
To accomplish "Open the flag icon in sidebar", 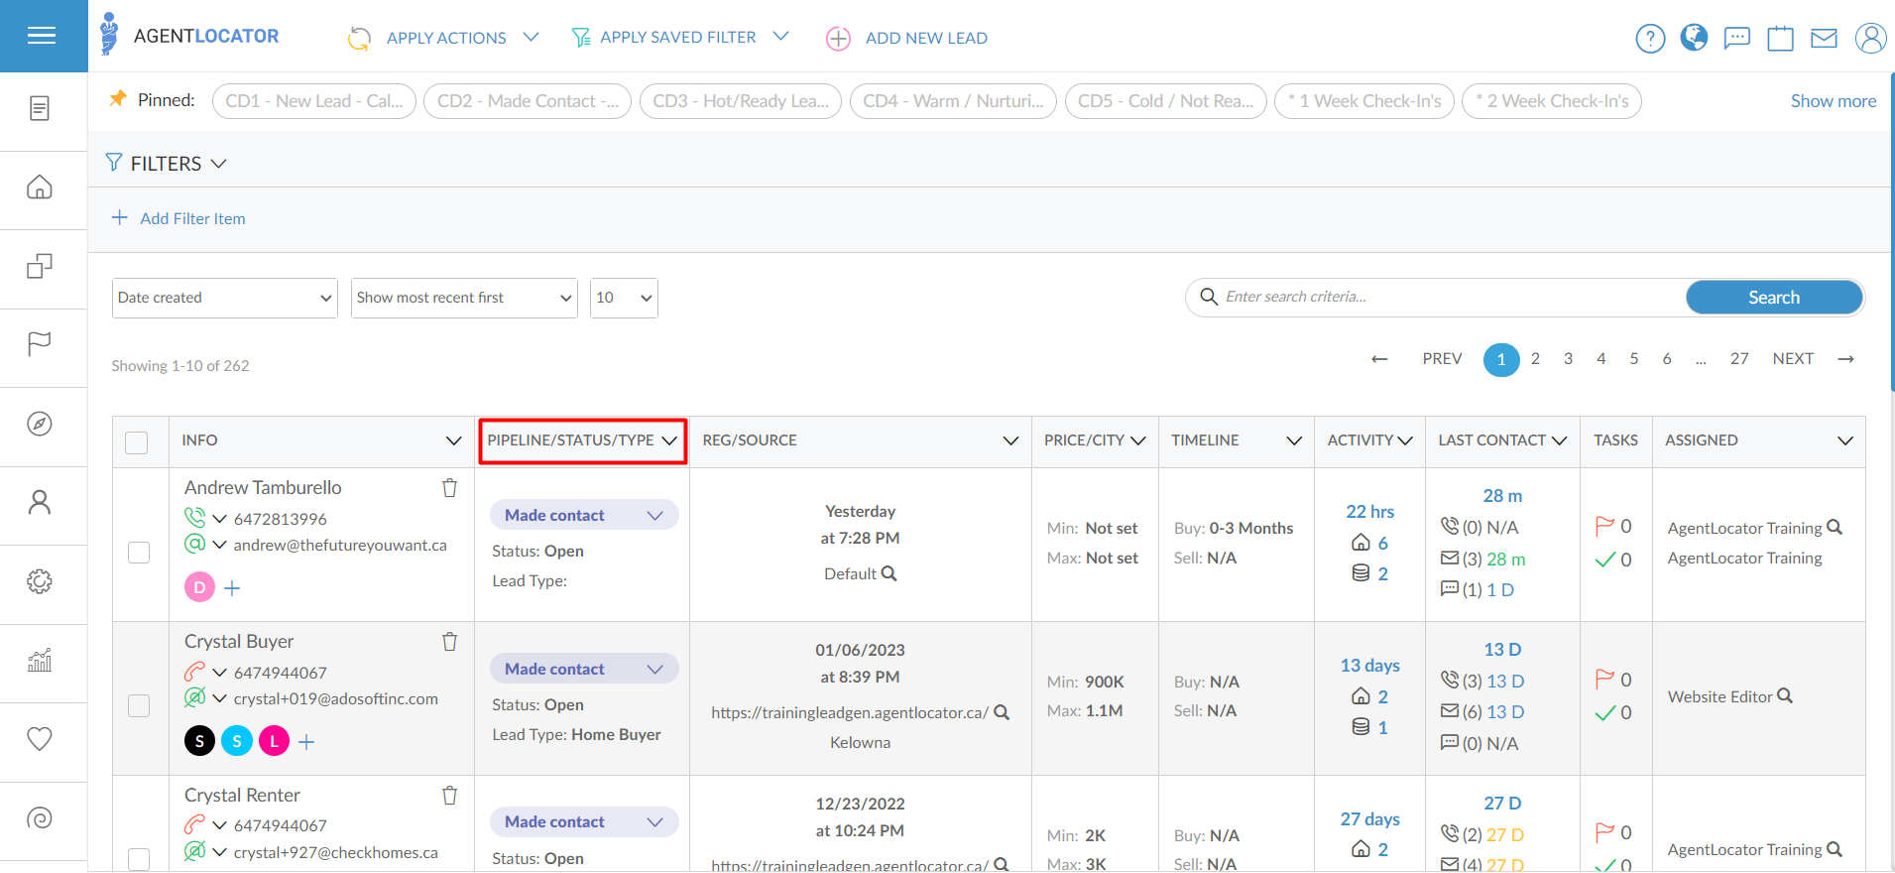I will tap(40, 344).
